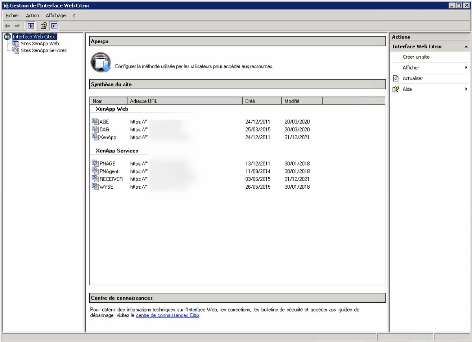Select Sites XenApp Services tree node
This screenshot has width=472, height=342.
tap(44, 50)
